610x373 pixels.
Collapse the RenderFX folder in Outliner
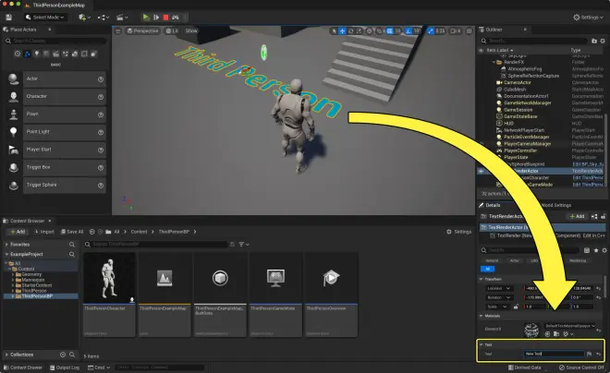click(494, 62)
